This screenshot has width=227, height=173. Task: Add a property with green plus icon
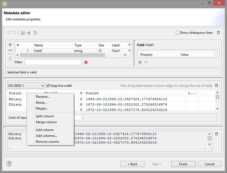pos(140,62)
